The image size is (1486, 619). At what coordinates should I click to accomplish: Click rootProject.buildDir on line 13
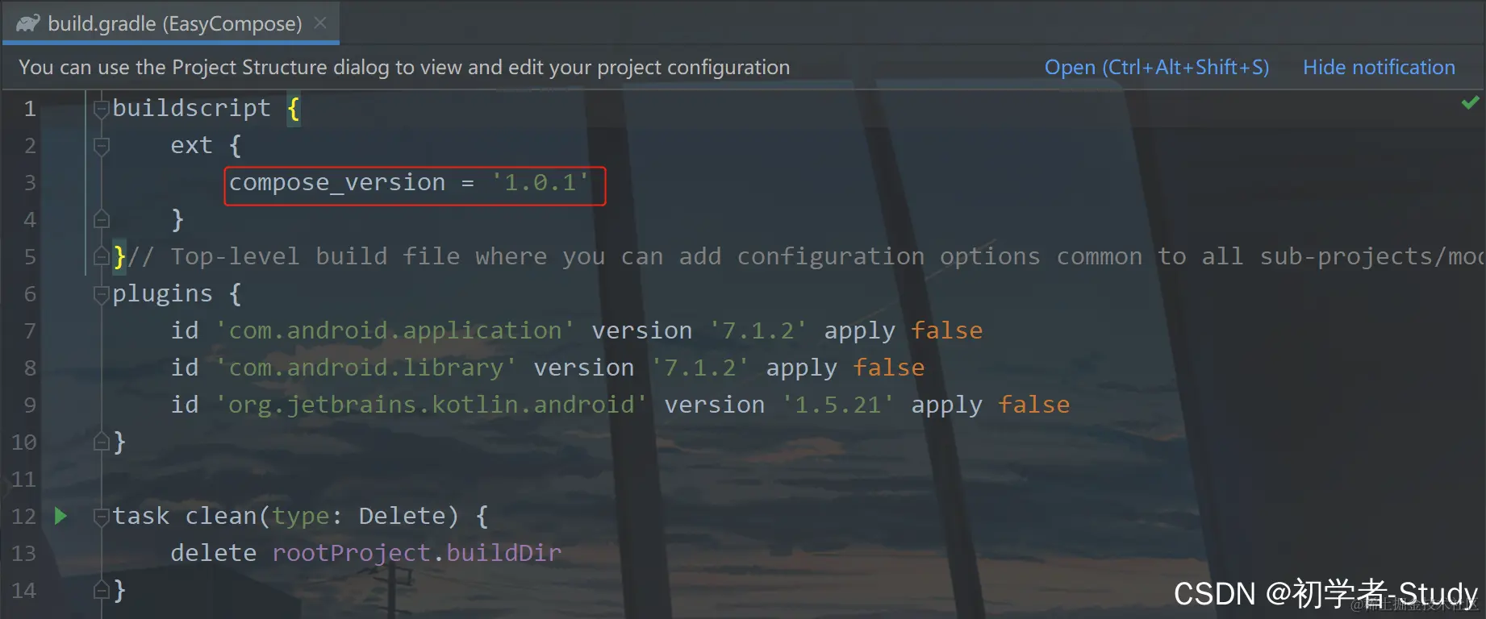pyautogui.click(x=417, y=553)
